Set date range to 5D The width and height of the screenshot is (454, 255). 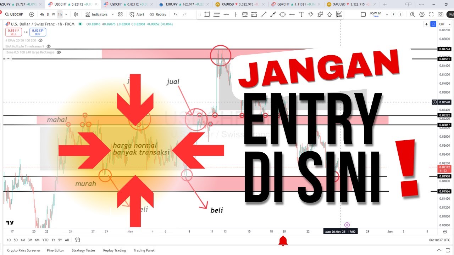[x=16, y=240]
